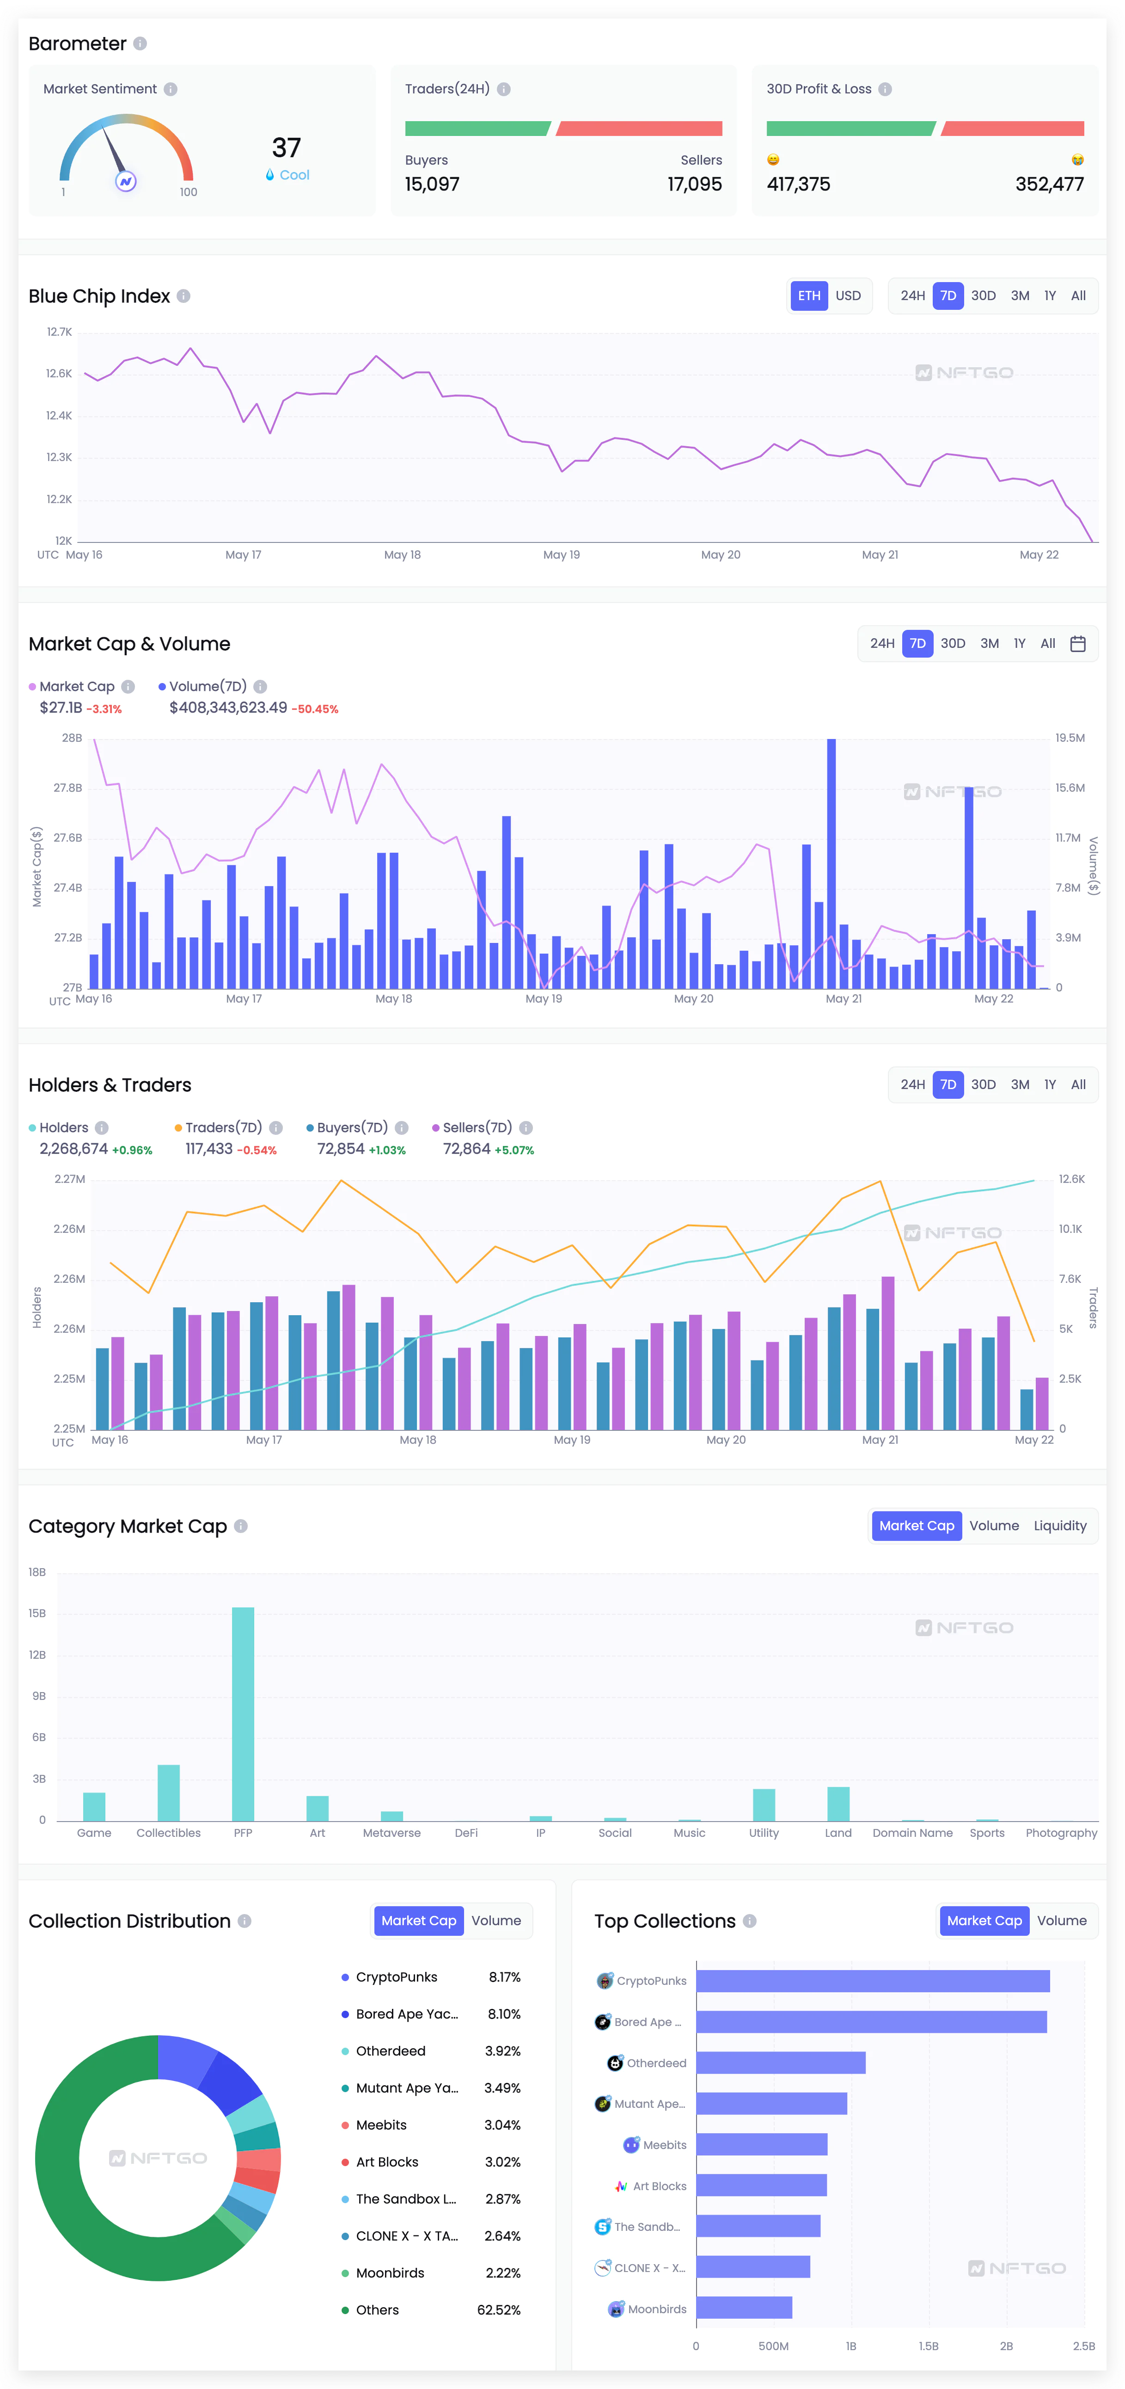The image size is (1125, 2389).
Task: Switch Category Market Cap to Volume
Action: pyautogui.click(x=994, y=1526)
